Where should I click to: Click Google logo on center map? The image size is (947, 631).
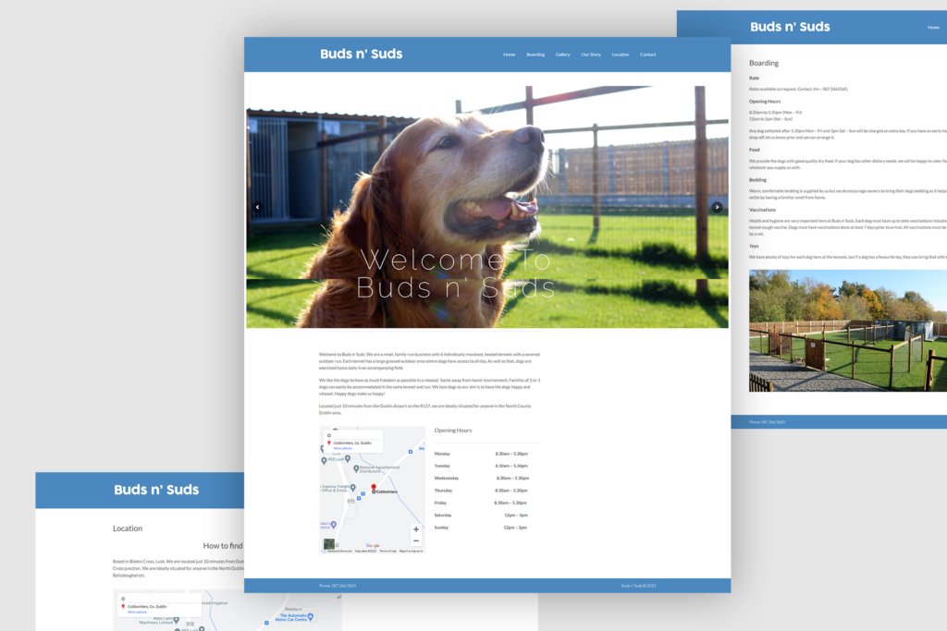click(373, 545)
